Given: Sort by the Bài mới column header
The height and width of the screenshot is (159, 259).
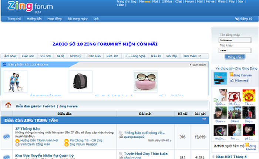Looking at the screenshot, I should click(145, 114).
